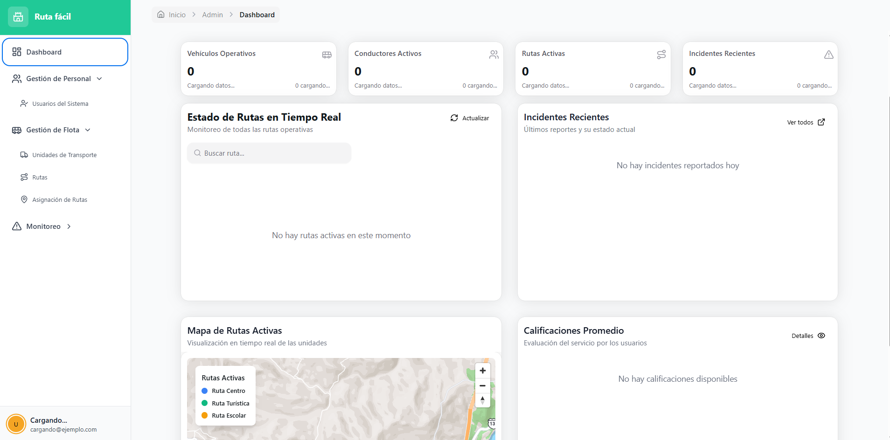Collapse the Gestión de Personal section

(100, 79)
